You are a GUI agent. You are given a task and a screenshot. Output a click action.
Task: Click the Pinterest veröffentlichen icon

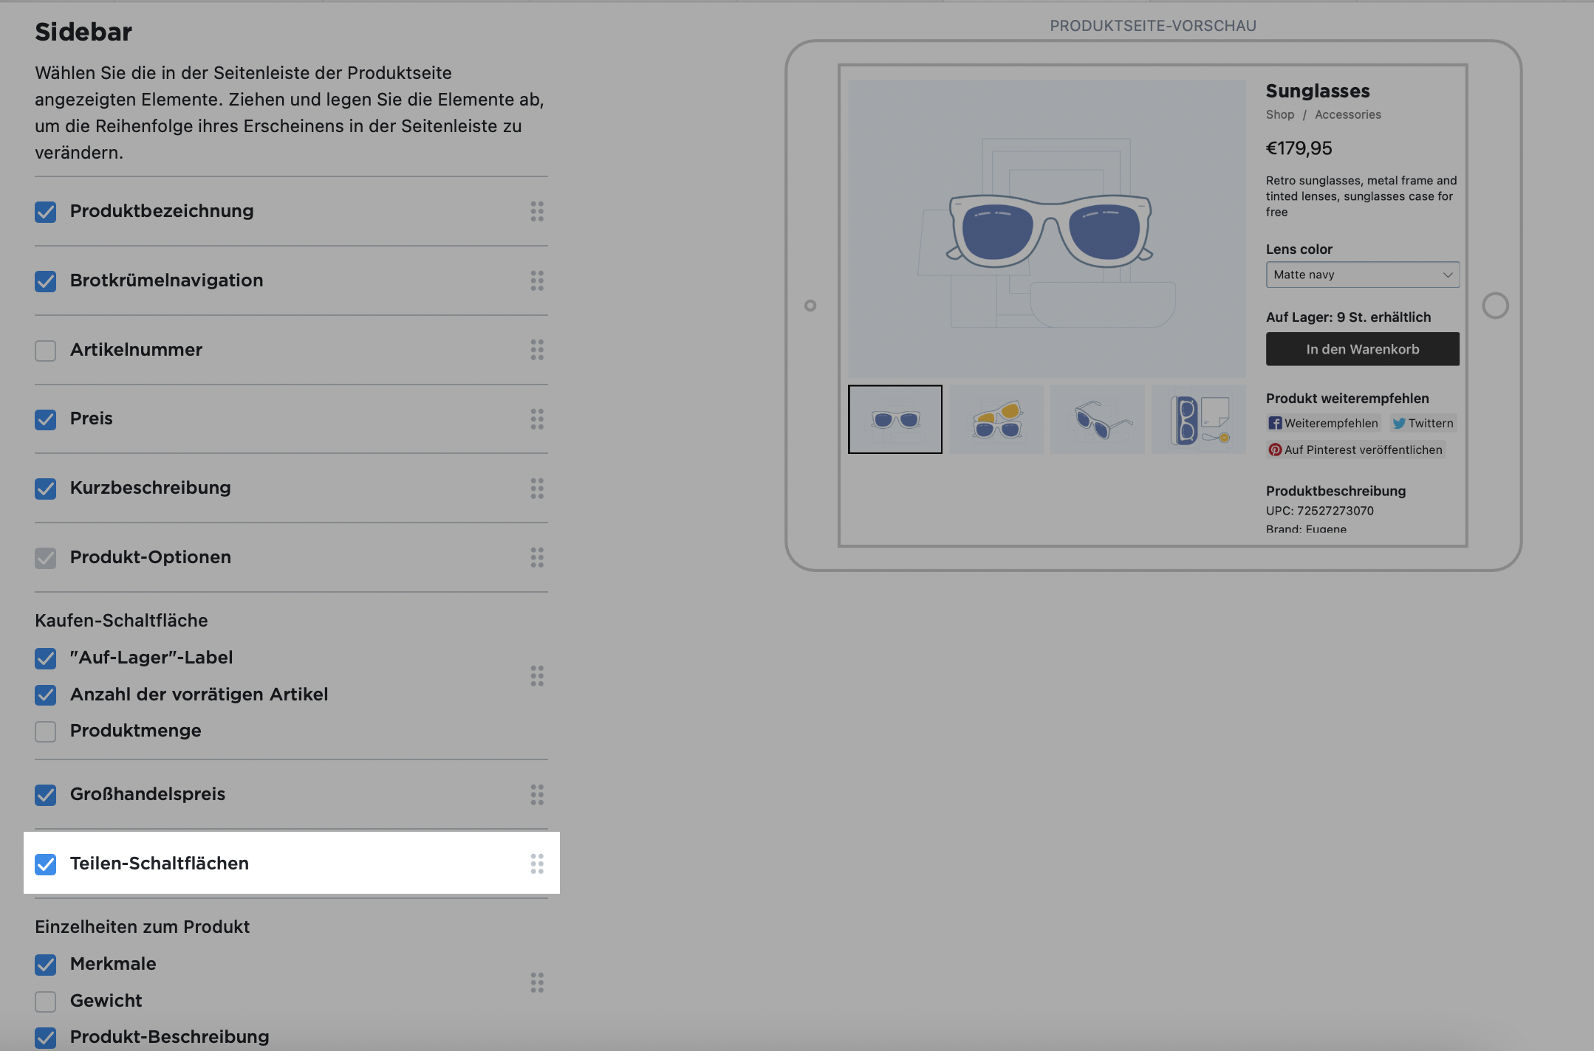[x=1276, y=449]
